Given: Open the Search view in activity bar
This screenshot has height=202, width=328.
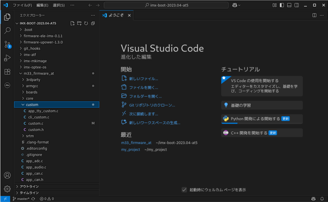Looking at the screenshot, I should (7, 31).
